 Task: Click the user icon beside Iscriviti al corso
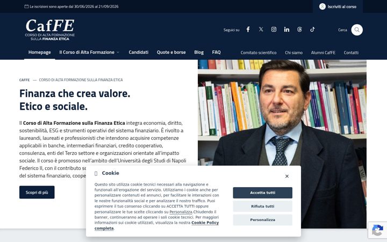pyautogui.click(x=322, y=6)
